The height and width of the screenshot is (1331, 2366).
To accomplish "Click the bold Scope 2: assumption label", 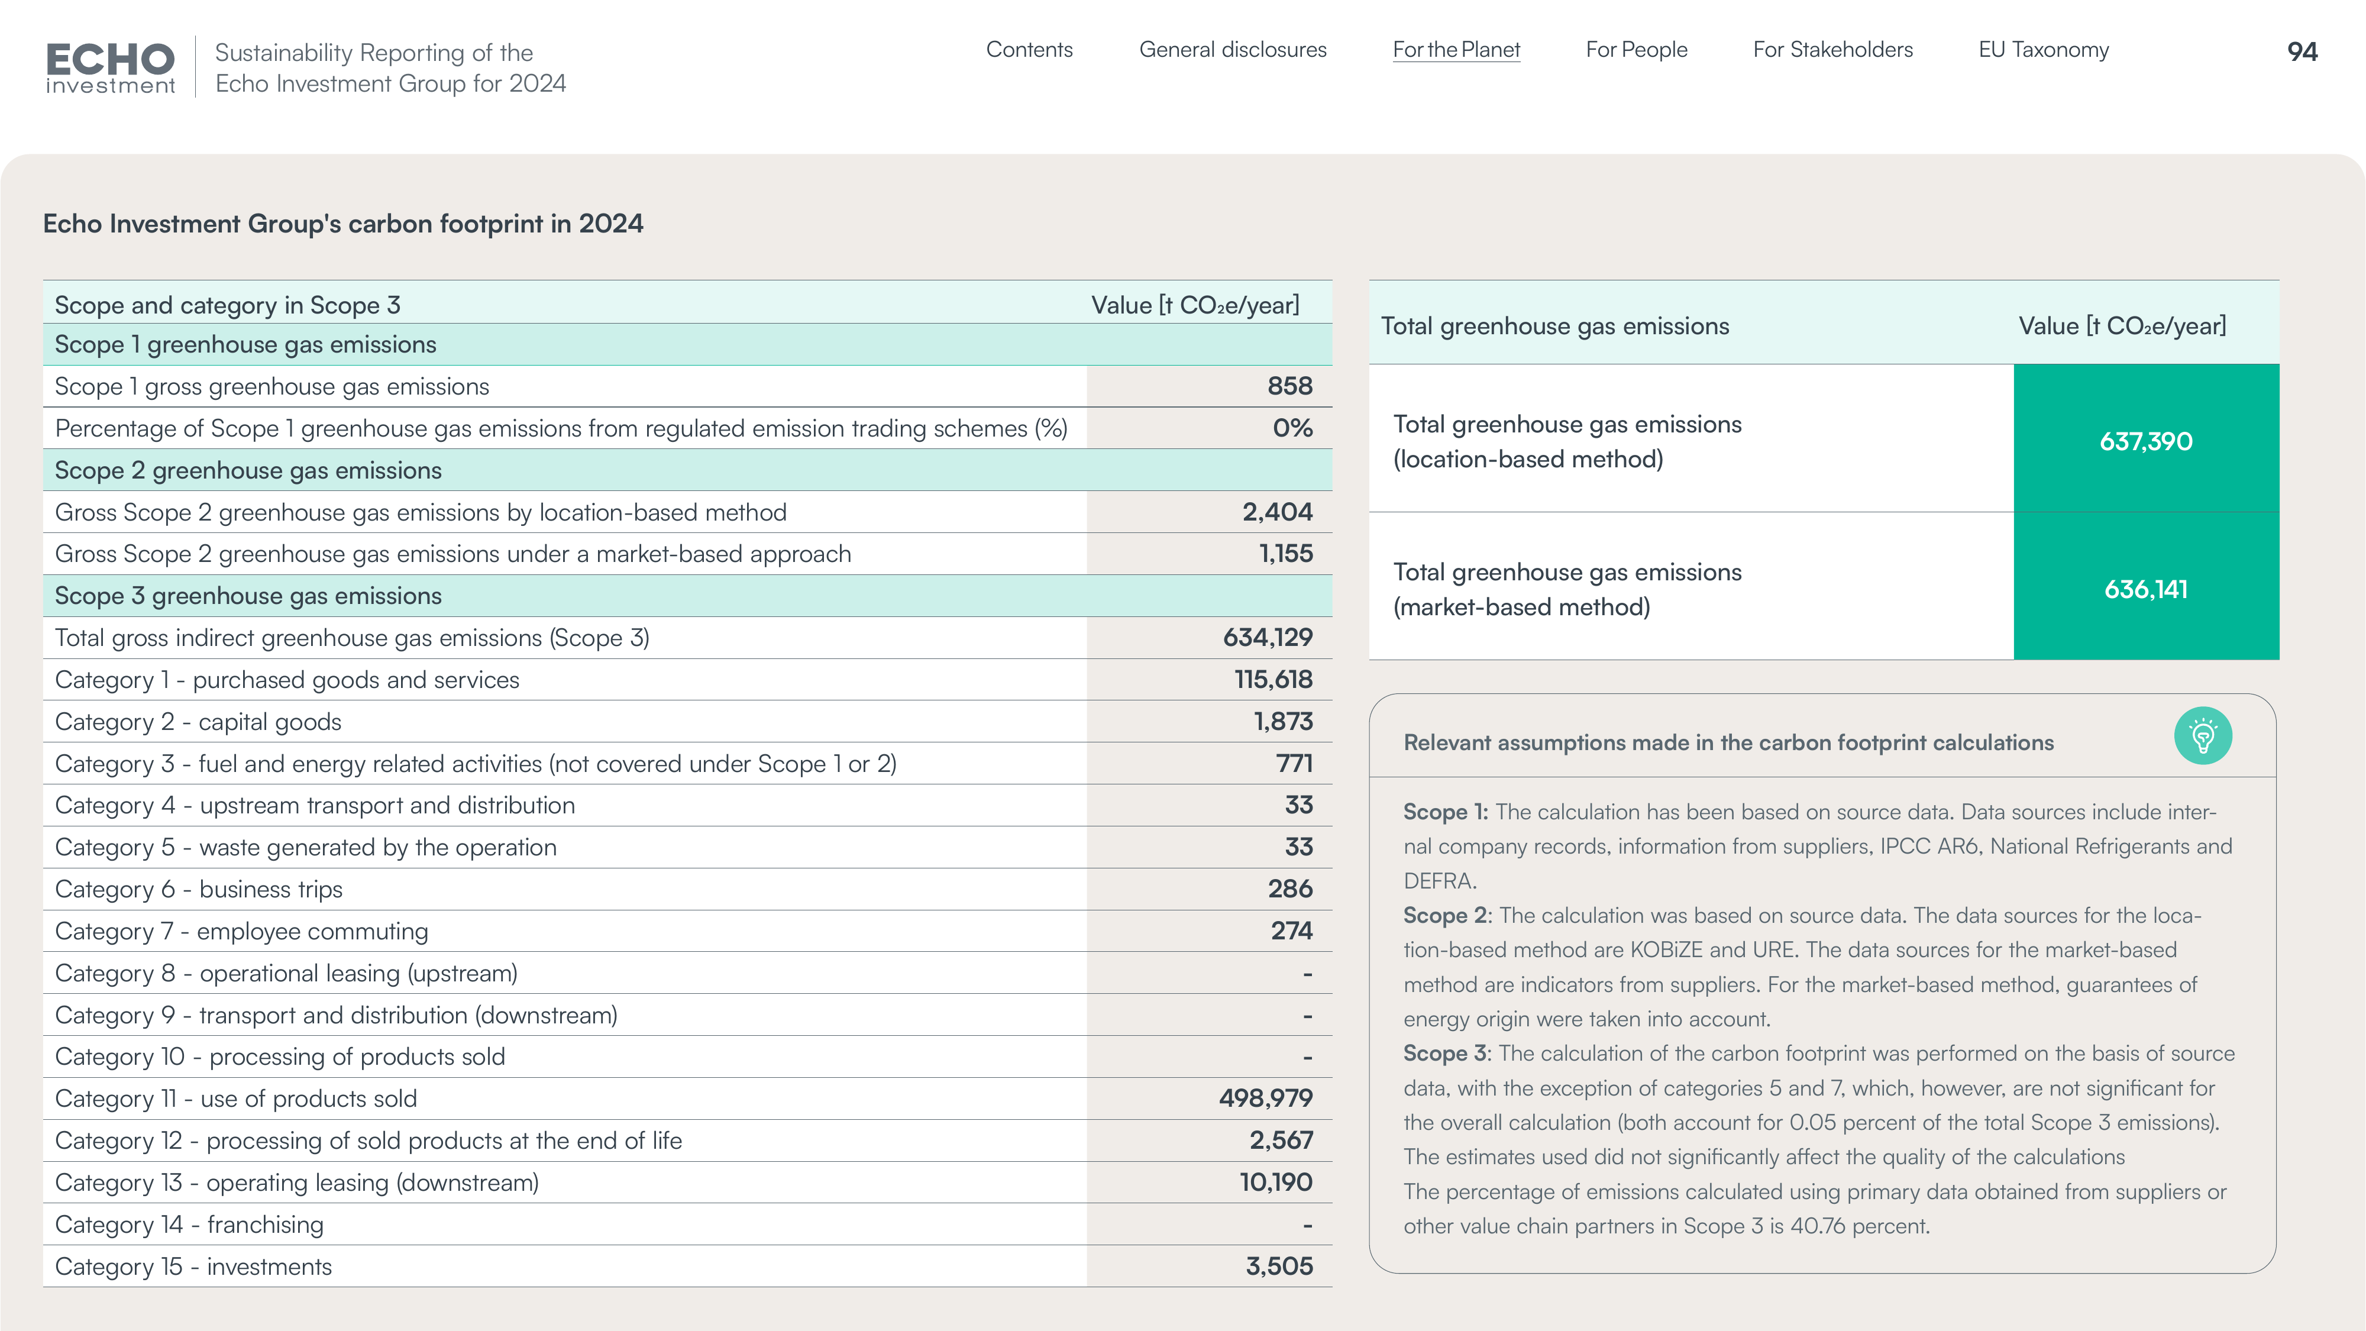I will [x=1447, y=915].
